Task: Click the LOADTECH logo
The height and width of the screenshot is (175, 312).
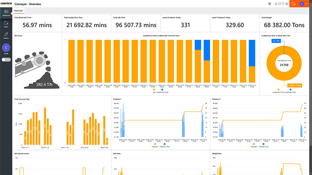Action: pos(6,3)
